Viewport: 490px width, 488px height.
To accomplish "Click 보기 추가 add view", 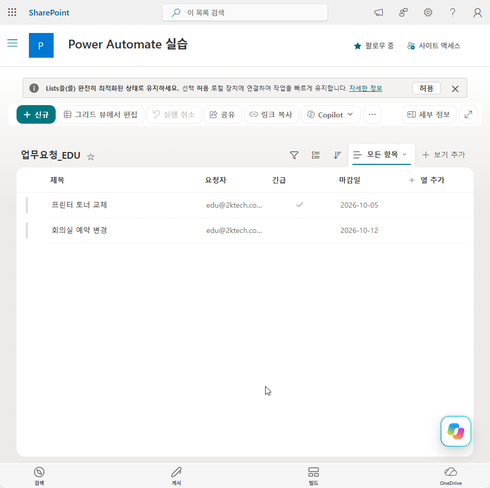I will tap(444, 155).
